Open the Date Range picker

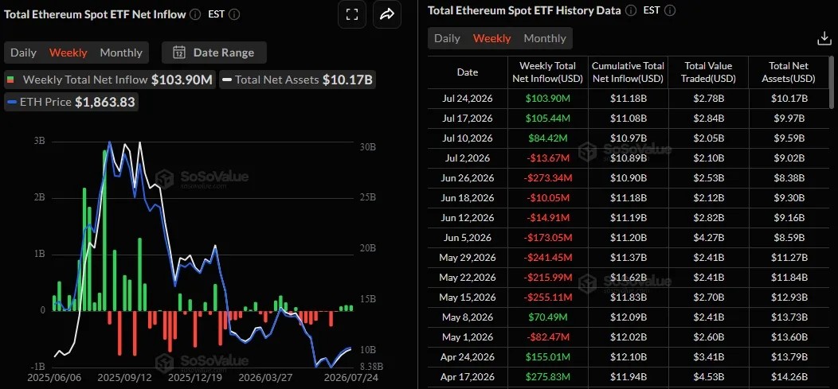(x=214, y=53)
